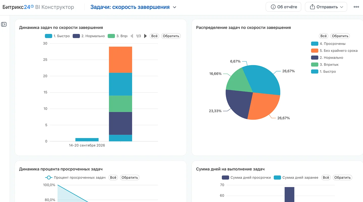The image size is (363, 202).
Task: Toggle 1. Быстро series in bar chart legend
Action: [57, 36]
